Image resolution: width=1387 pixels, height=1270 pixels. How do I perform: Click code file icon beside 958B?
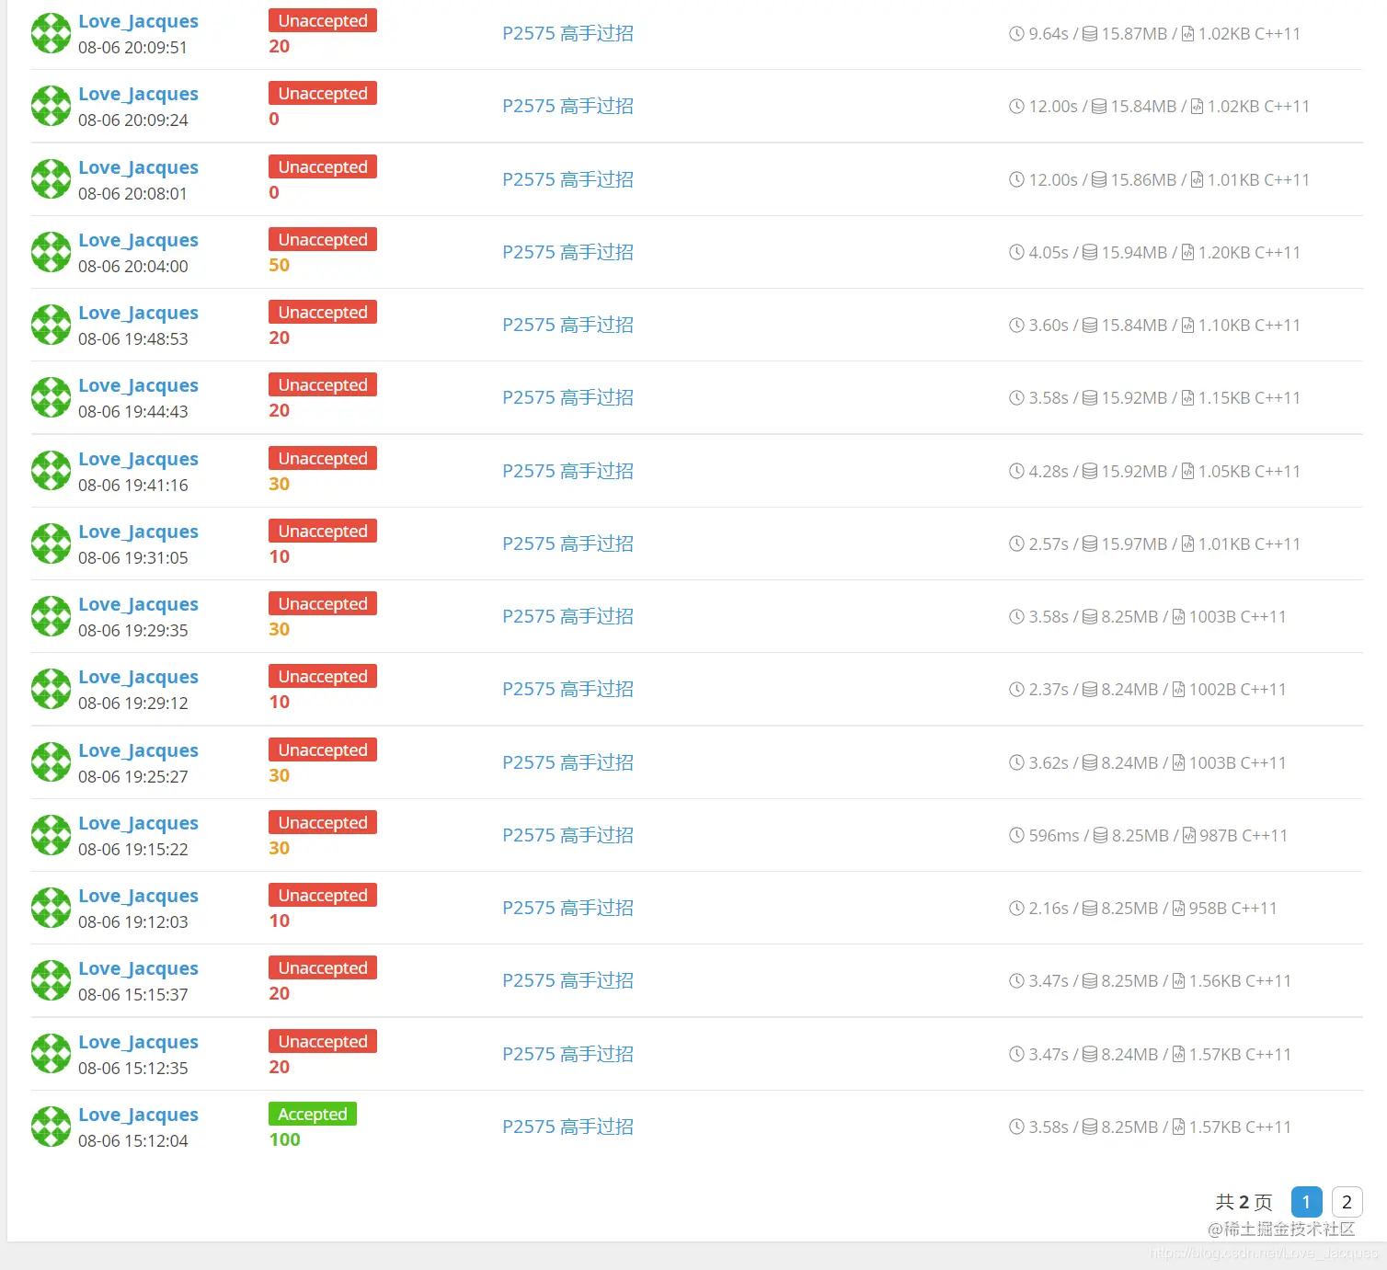point(1178,908)
